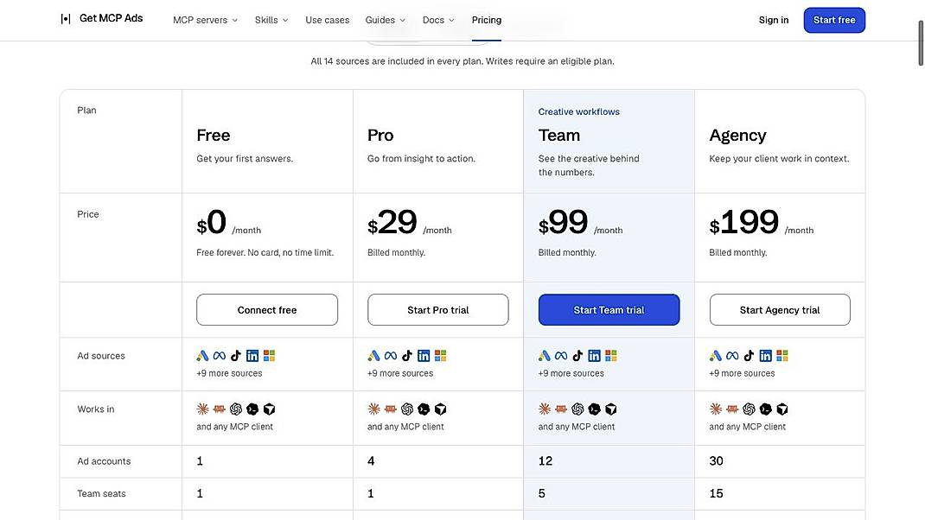The height and width of the screenshot is (520, 925).
Task: Go to the Use cases page
Action: tap(328, 20)
